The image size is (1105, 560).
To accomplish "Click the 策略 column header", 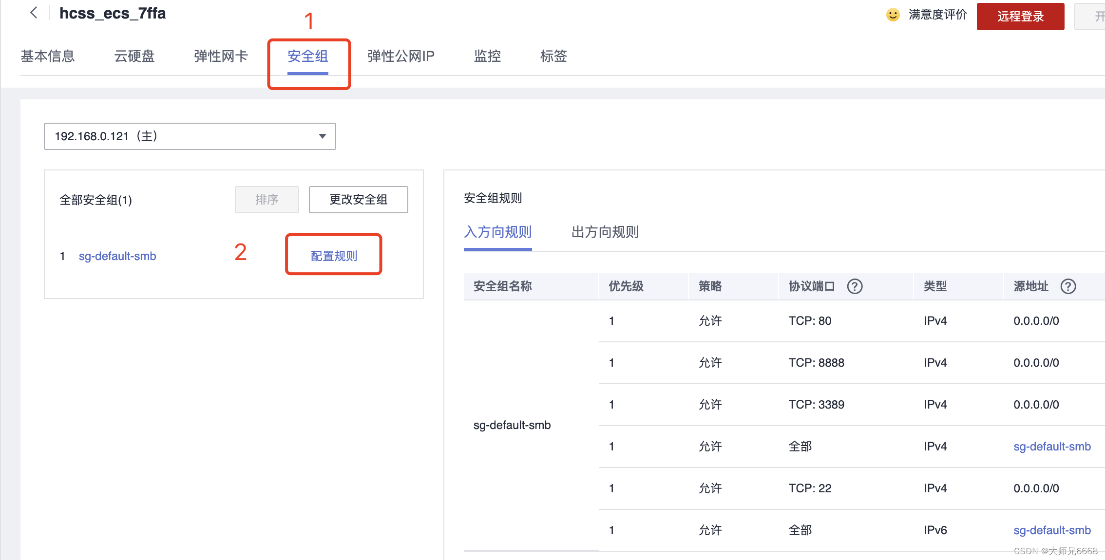I will click(x=710, y=286).
